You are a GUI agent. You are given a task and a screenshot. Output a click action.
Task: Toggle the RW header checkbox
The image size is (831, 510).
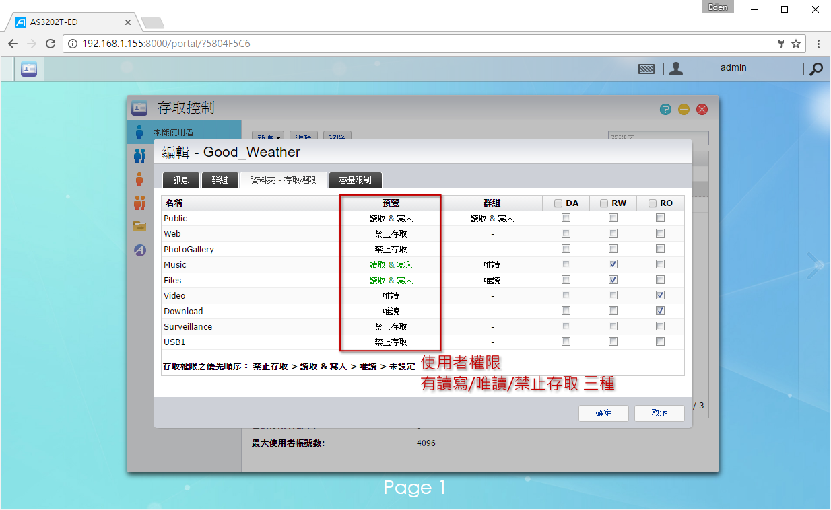pos(605,203)
